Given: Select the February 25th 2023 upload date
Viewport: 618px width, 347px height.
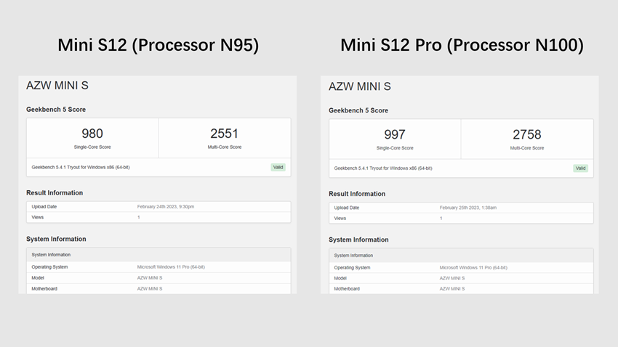Looking at the screenshot, I should pos(467,208).
